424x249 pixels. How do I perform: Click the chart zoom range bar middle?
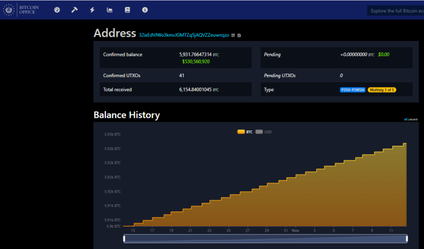(x=265, y=239)
